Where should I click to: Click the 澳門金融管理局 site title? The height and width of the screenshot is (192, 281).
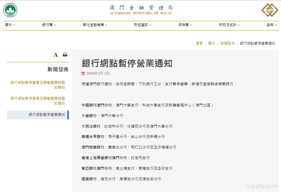tap(141, 8)
